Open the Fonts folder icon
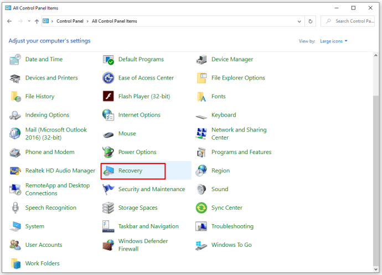 (201, 97)
